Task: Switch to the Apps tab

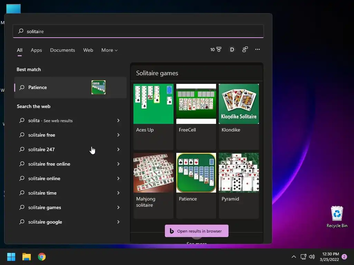Action: 36,50
